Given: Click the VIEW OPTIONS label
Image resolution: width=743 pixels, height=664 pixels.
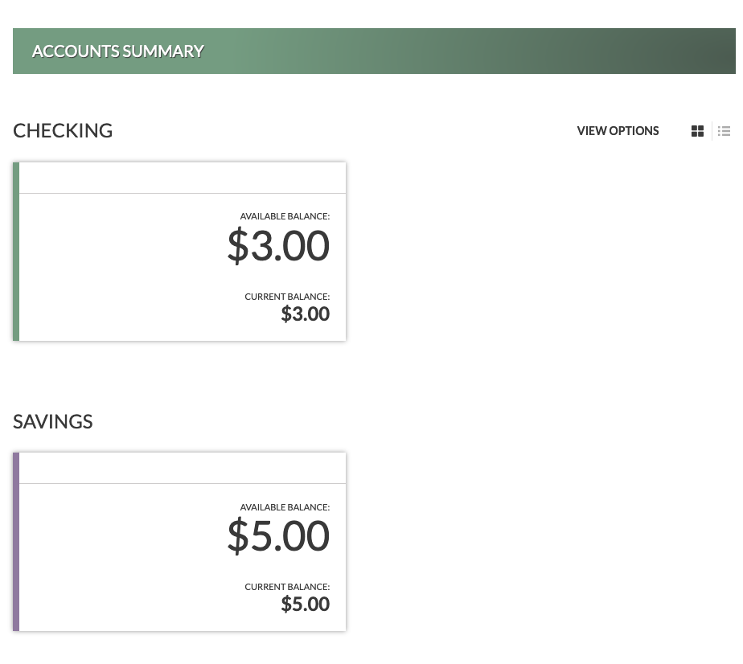Looking at the screenshot, I should [618, 131].
